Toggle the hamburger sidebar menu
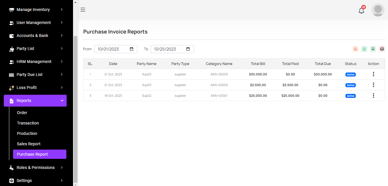 83,10
